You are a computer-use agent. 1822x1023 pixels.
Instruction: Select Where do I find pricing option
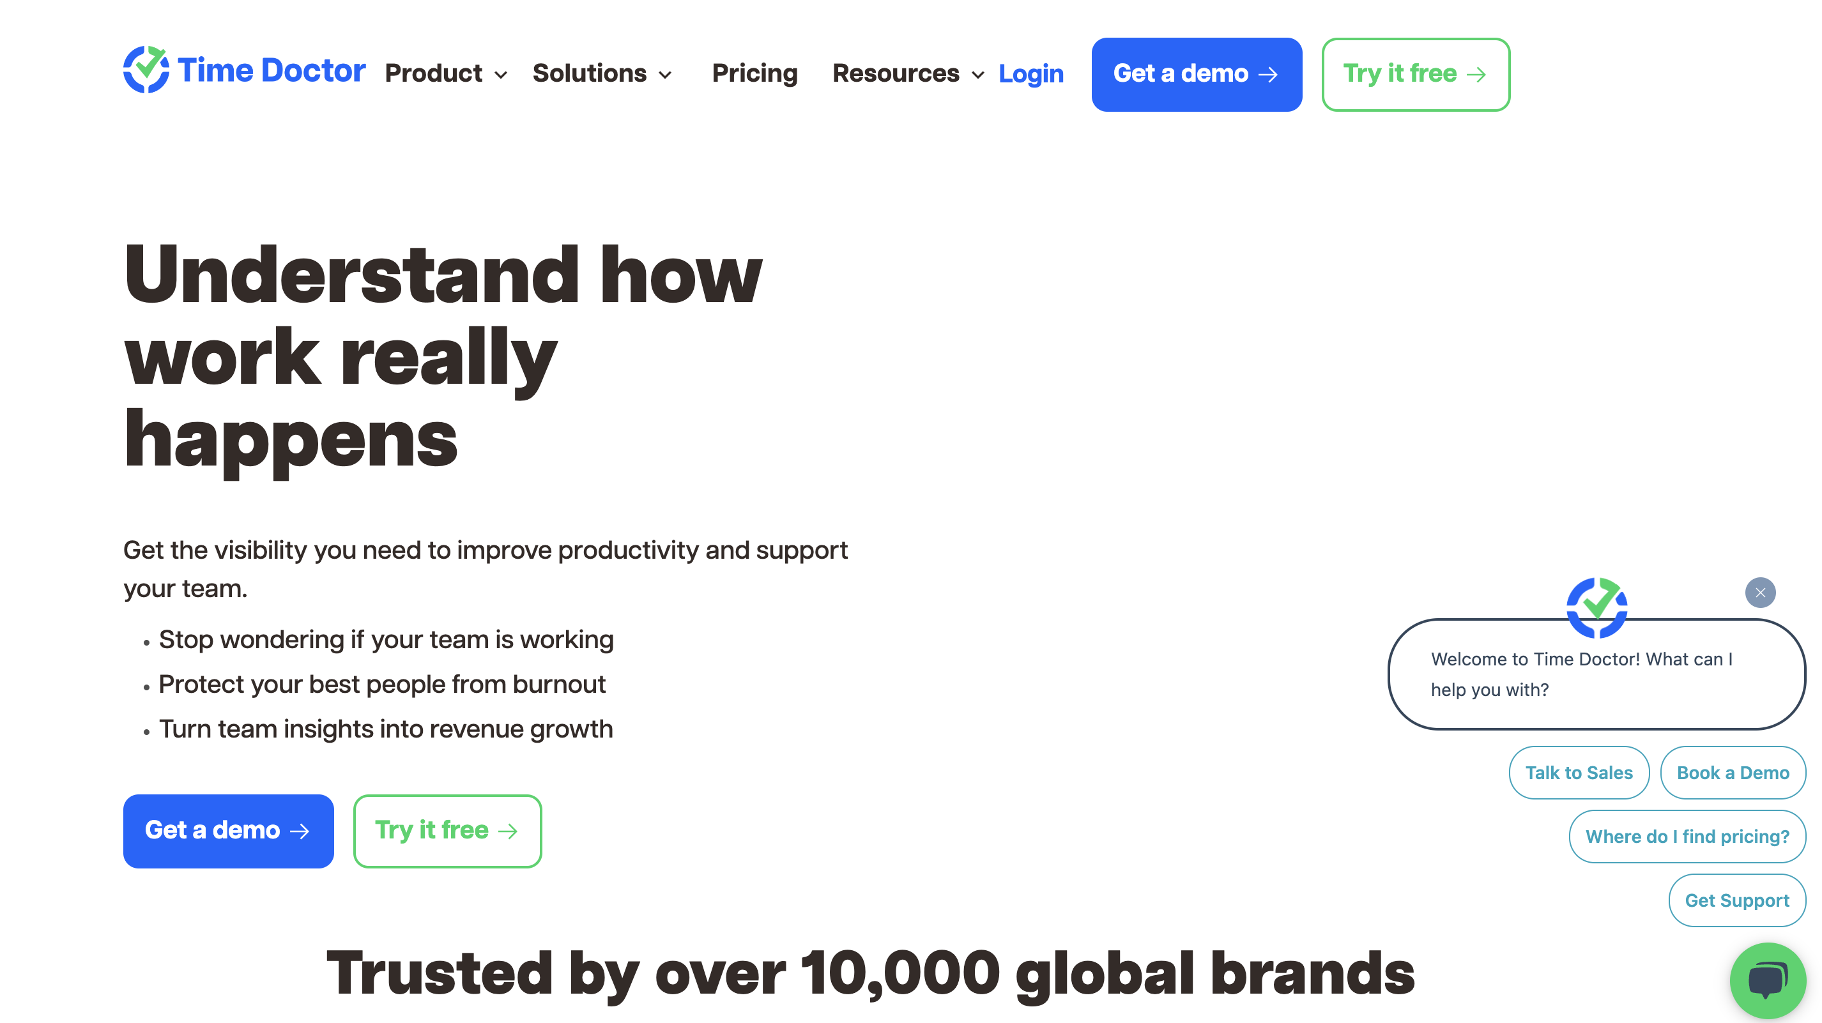pos(1687,837)
